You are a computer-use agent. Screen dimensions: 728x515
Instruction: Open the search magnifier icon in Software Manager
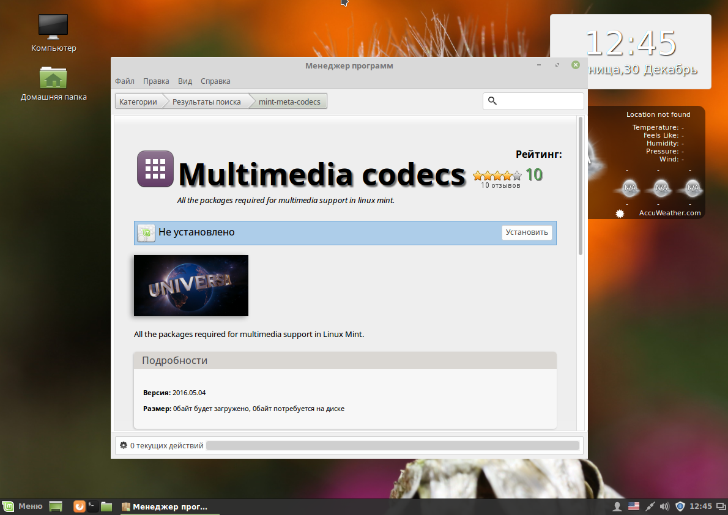point(492,100)
